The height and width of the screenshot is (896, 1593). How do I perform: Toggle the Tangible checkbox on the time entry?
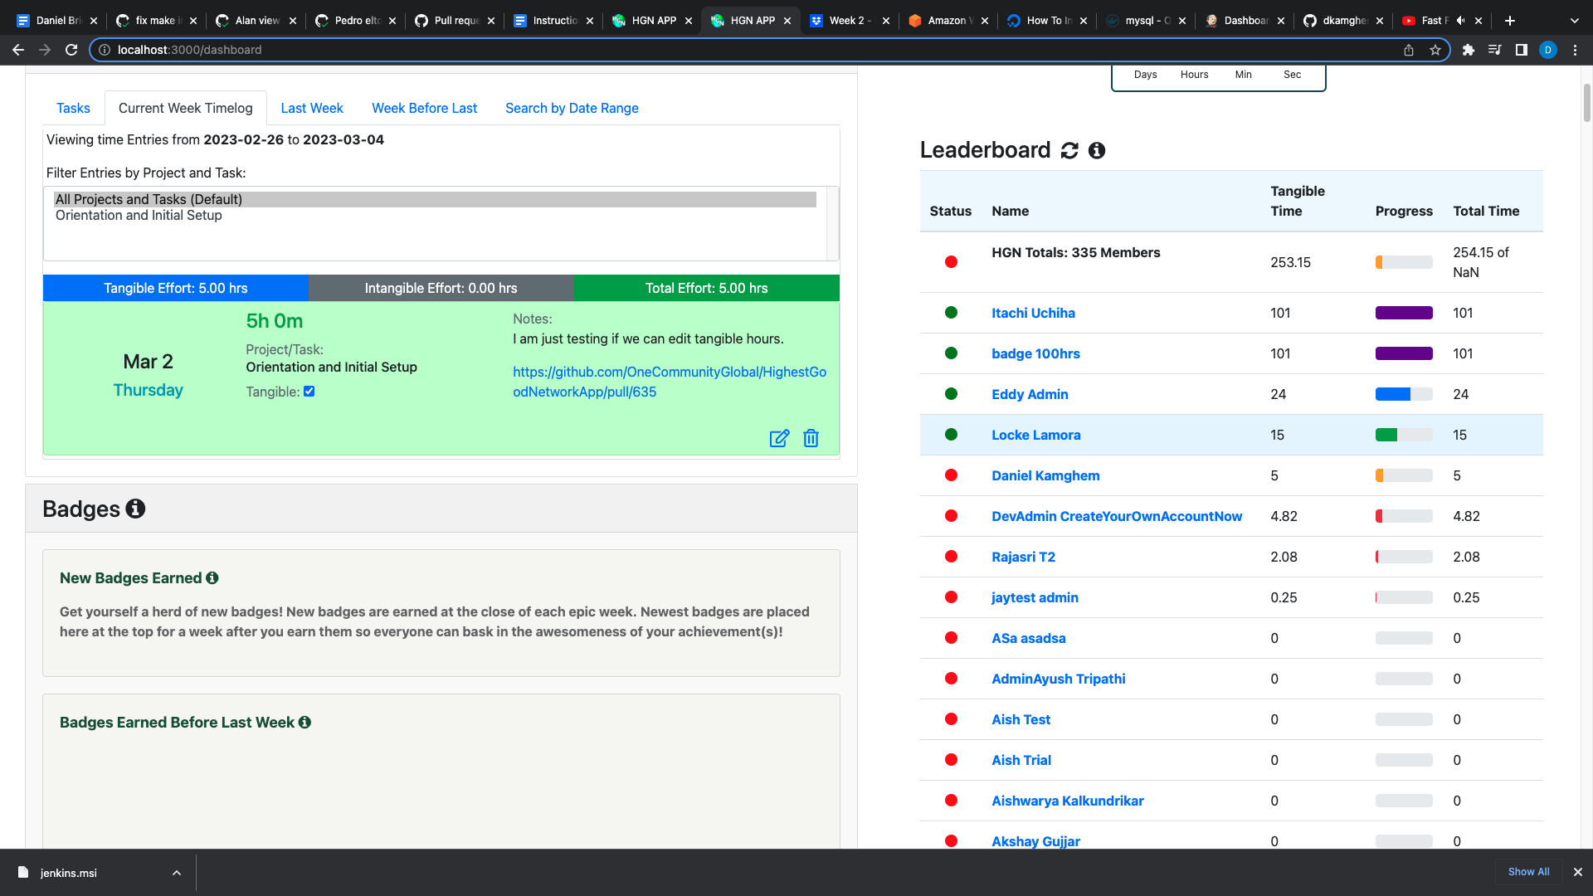309,392
